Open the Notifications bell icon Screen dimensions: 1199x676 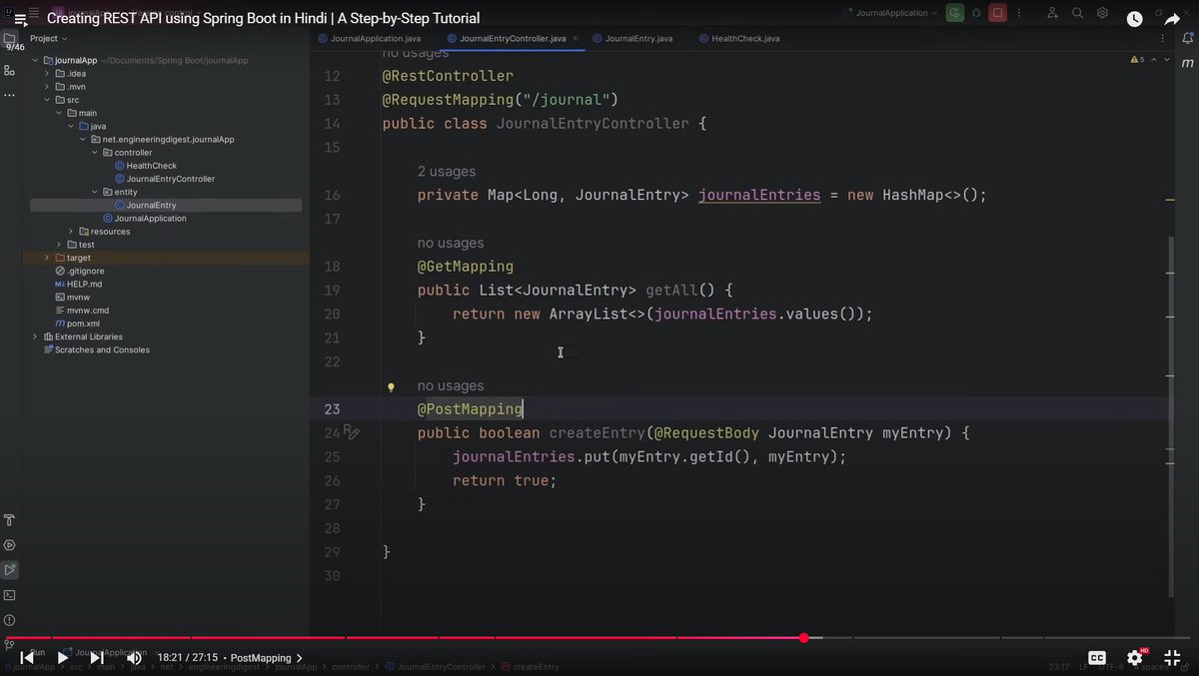(1188, 39)
